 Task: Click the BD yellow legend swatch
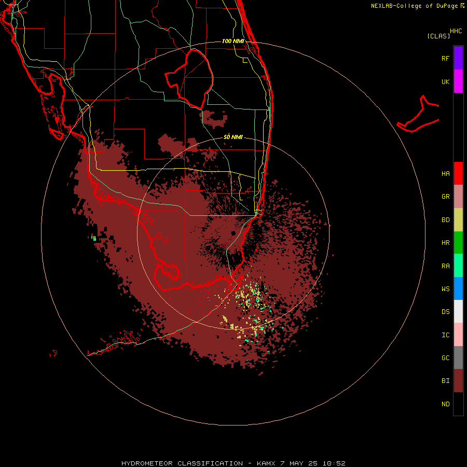point(458,219)
